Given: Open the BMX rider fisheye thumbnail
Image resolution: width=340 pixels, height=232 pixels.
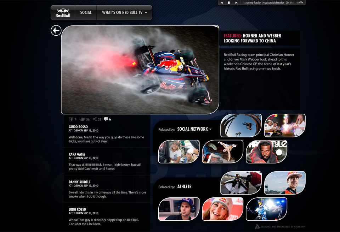Looking at the screenshot, I should pyautogui.click(x=241, y=125).
